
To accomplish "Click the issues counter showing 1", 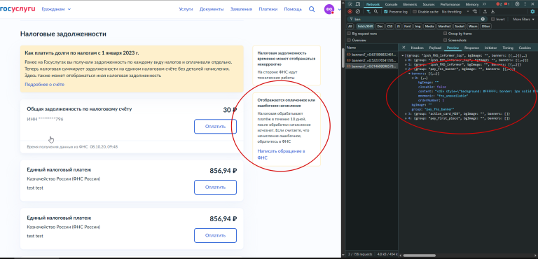I will click(506, 4).
